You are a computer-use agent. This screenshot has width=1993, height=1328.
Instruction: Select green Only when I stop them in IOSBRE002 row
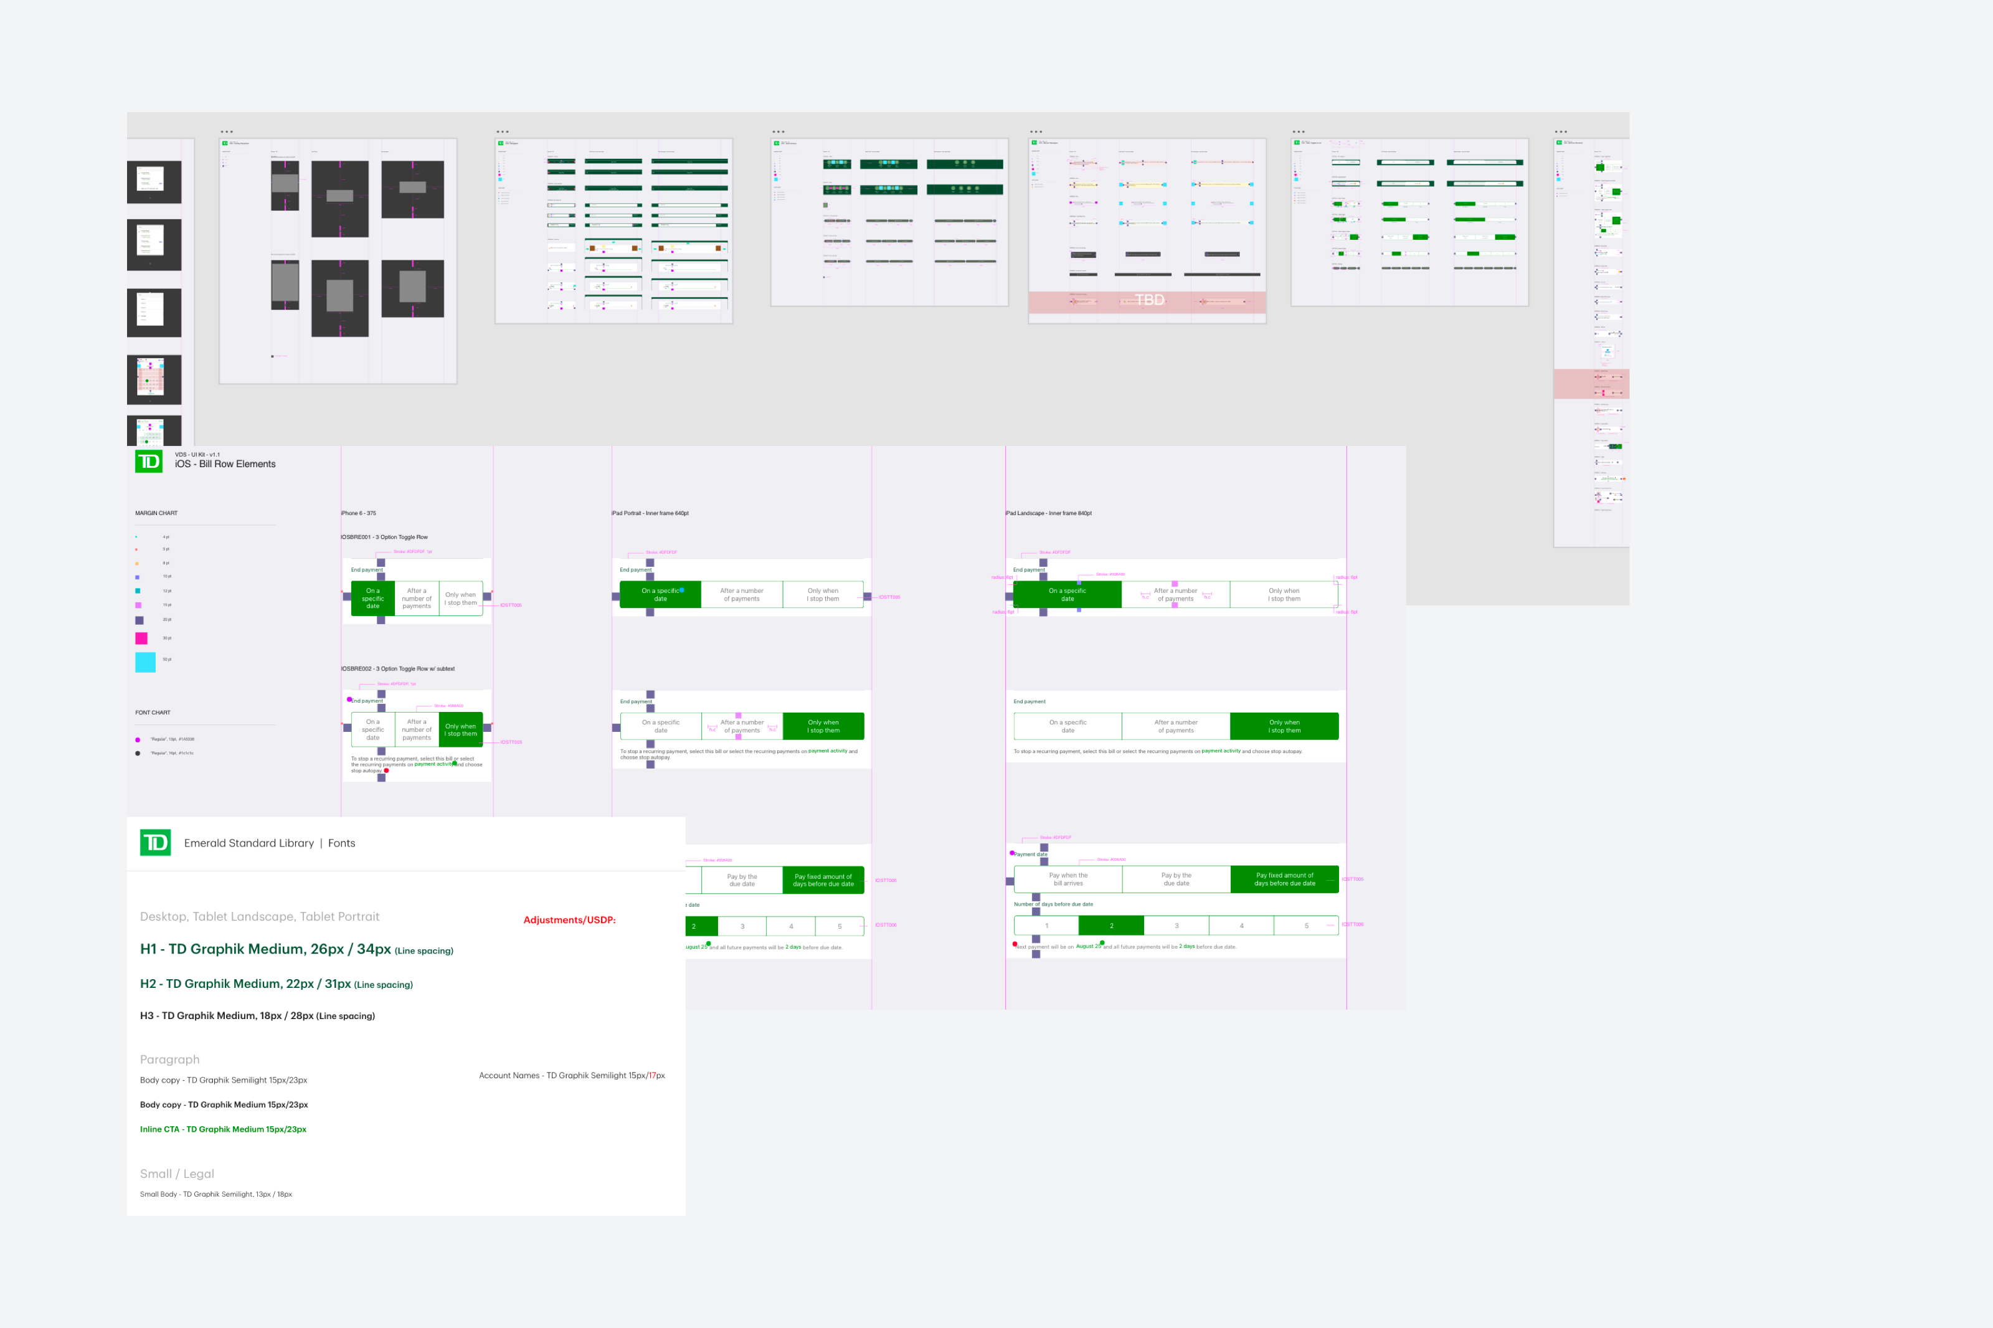(461, 730)
